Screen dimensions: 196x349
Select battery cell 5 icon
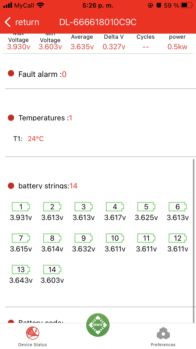(146, 207)
